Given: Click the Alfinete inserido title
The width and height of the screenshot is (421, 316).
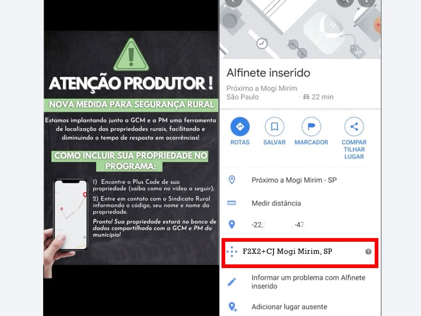Looking at the screenshot, I should tap(268, 73).
